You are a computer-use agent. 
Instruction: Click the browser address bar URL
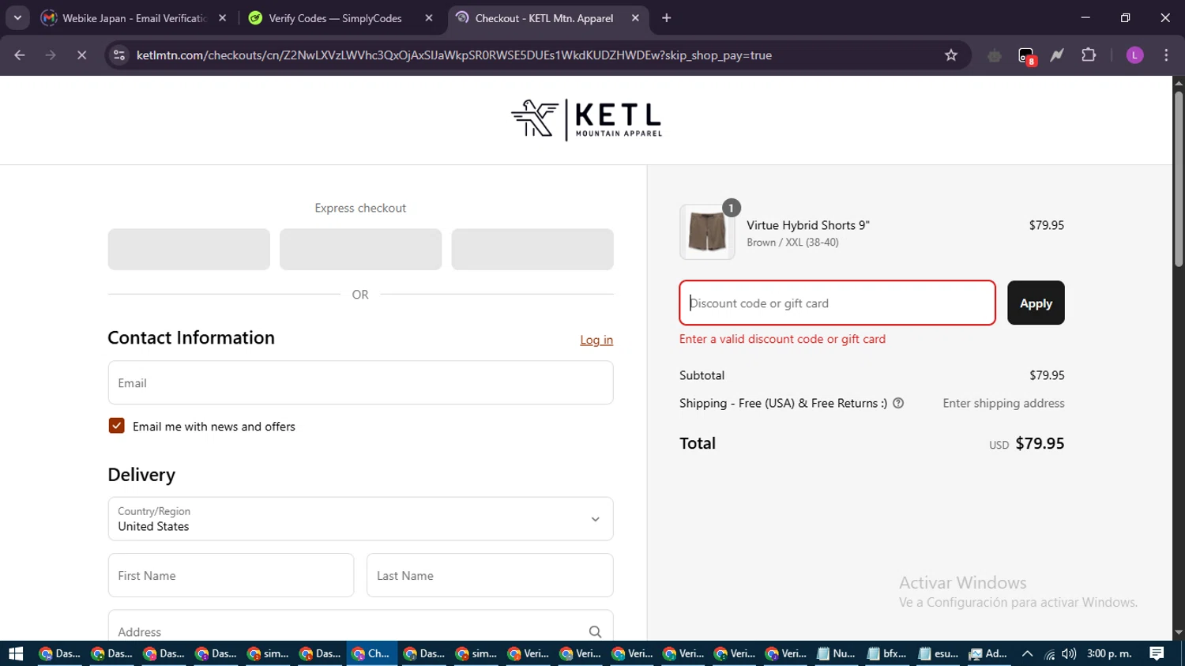454,55
